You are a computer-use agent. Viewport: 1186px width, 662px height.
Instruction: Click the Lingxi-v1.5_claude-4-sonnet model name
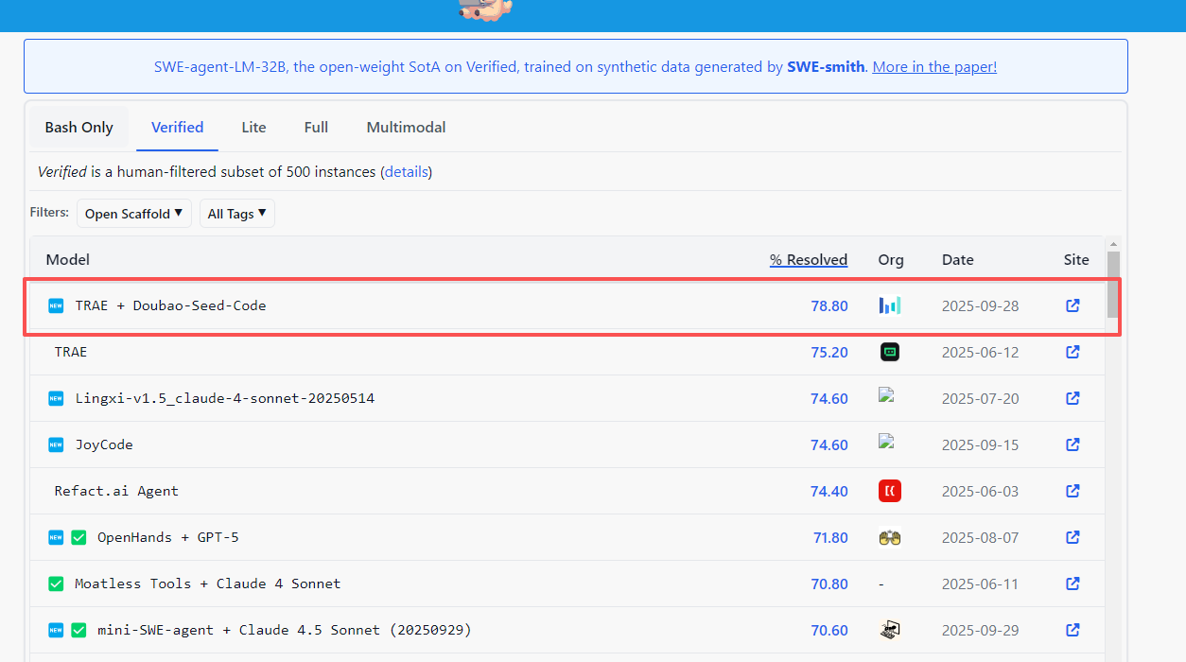tap(224, 398)
